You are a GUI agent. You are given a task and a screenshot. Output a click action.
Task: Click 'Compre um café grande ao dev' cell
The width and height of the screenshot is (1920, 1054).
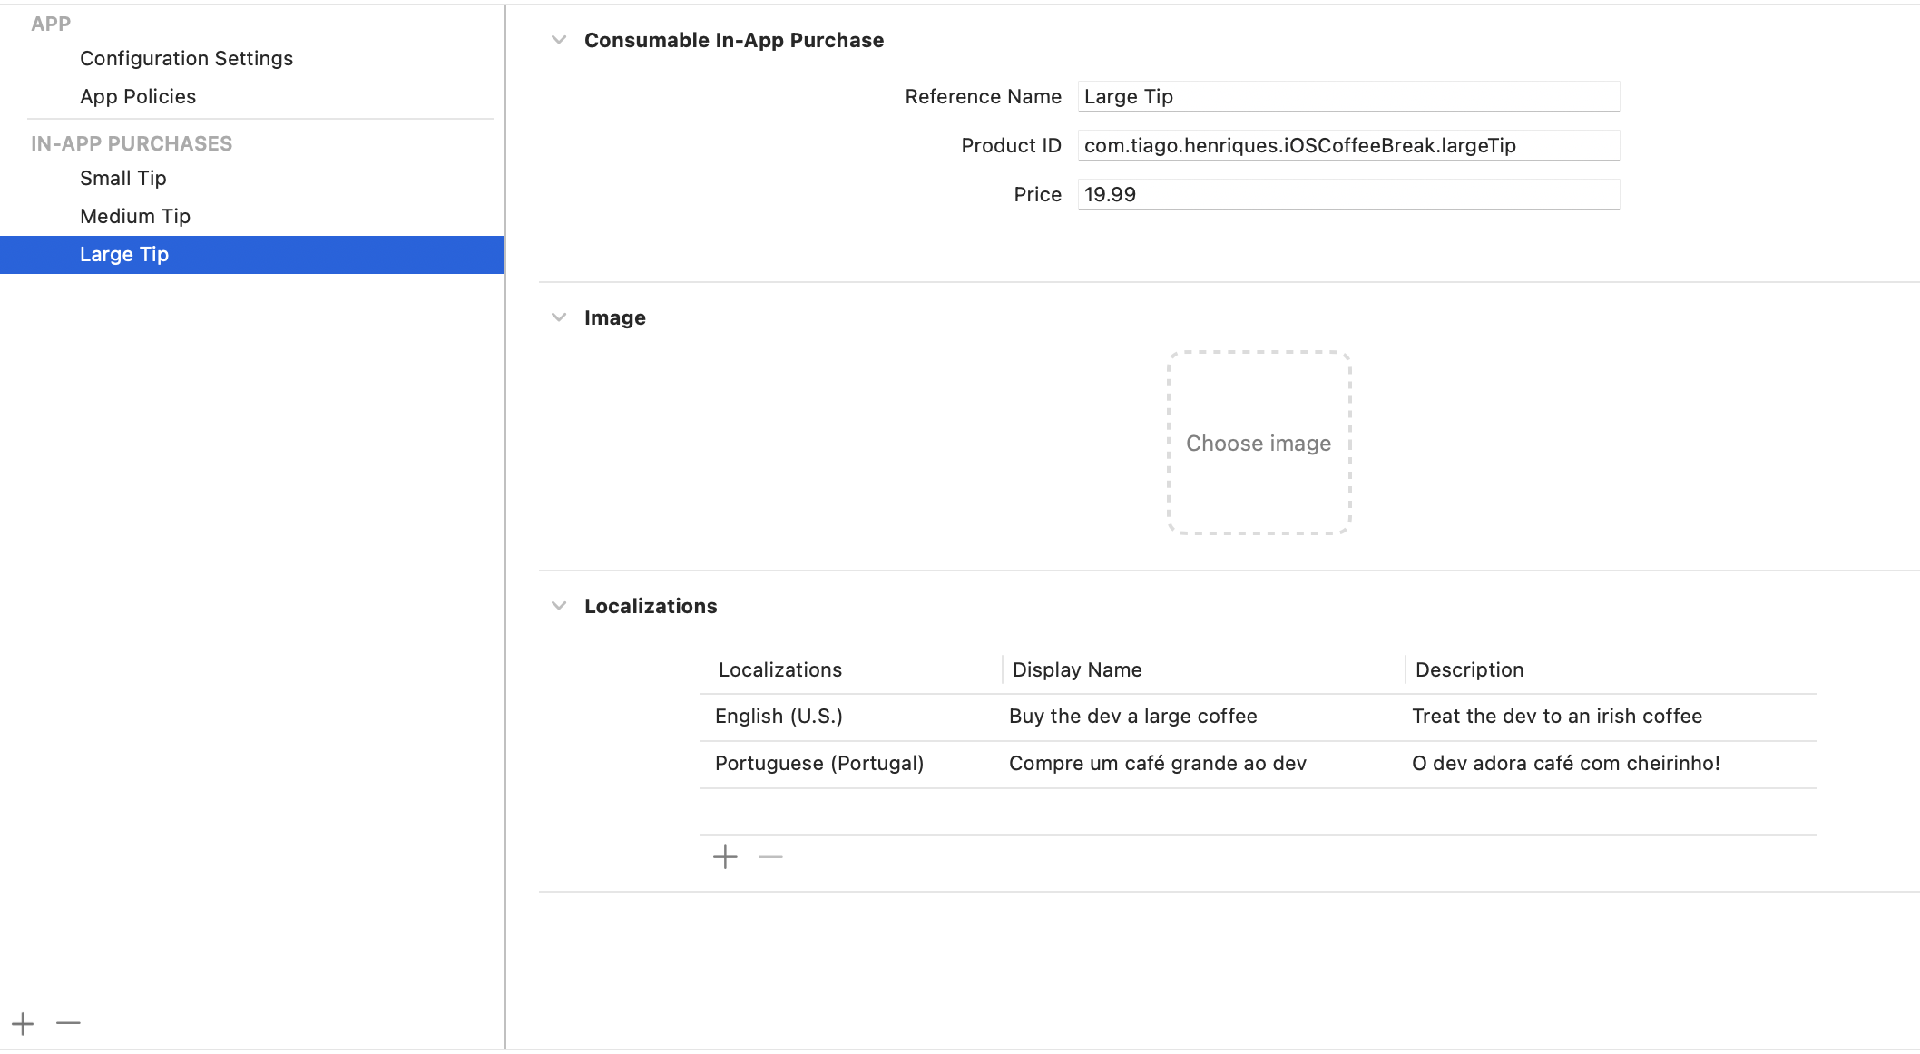tap(1158, 764)
